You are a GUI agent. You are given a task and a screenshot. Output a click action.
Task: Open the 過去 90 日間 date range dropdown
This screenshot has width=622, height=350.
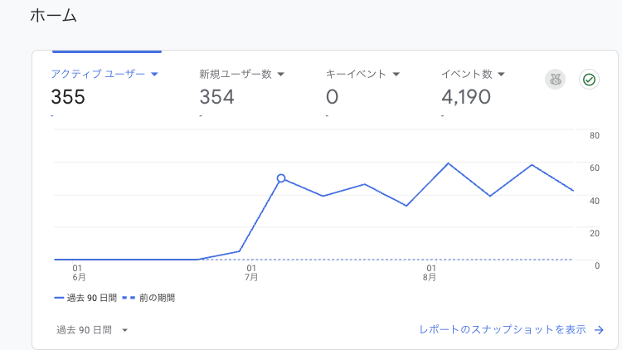(92, 330)
